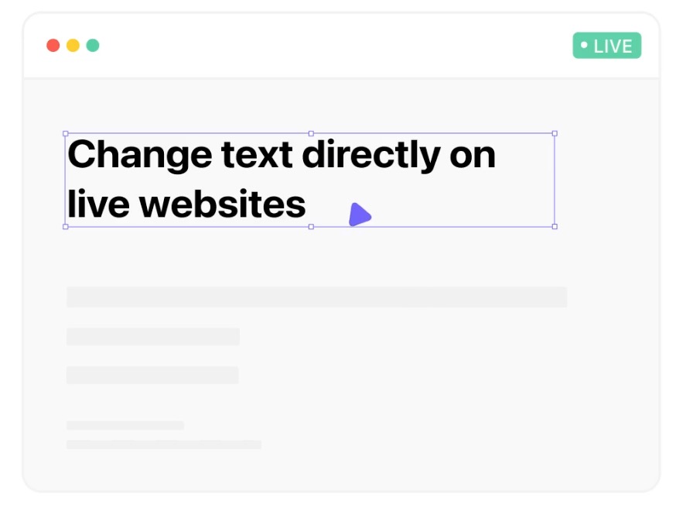
Task: Select the bottom-right selection handle
Action: pos(555,227)
